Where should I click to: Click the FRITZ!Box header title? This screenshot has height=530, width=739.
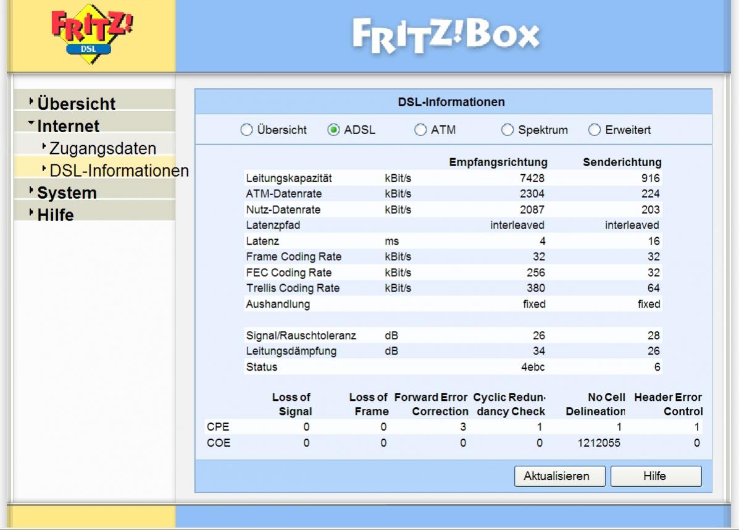pos(446,35)
